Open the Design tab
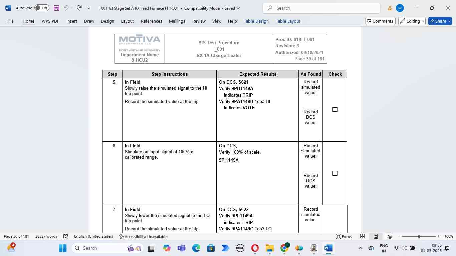This screenshot has width=456, height=256. coord(107,21)
